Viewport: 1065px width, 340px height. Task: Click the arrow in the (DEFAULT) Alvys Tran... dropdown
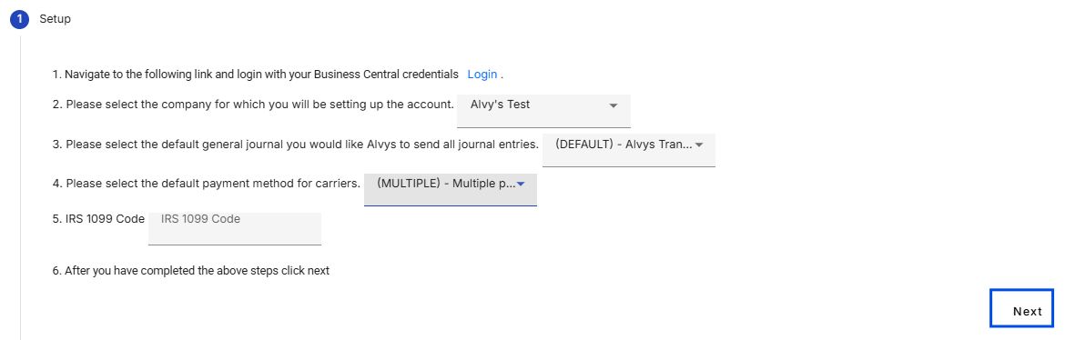(x=699, y=145)
